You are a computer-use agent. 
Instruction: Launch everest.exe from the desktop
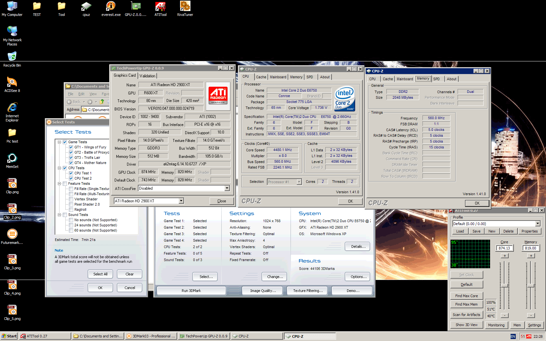click(x=111, y=9)
